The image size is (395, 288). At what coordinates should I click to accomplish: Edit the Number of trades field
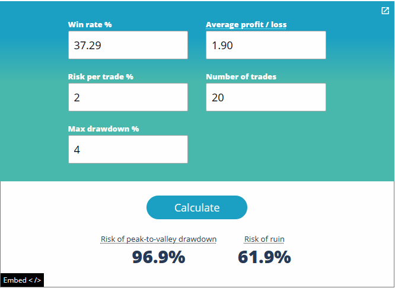tap(266, 97)
